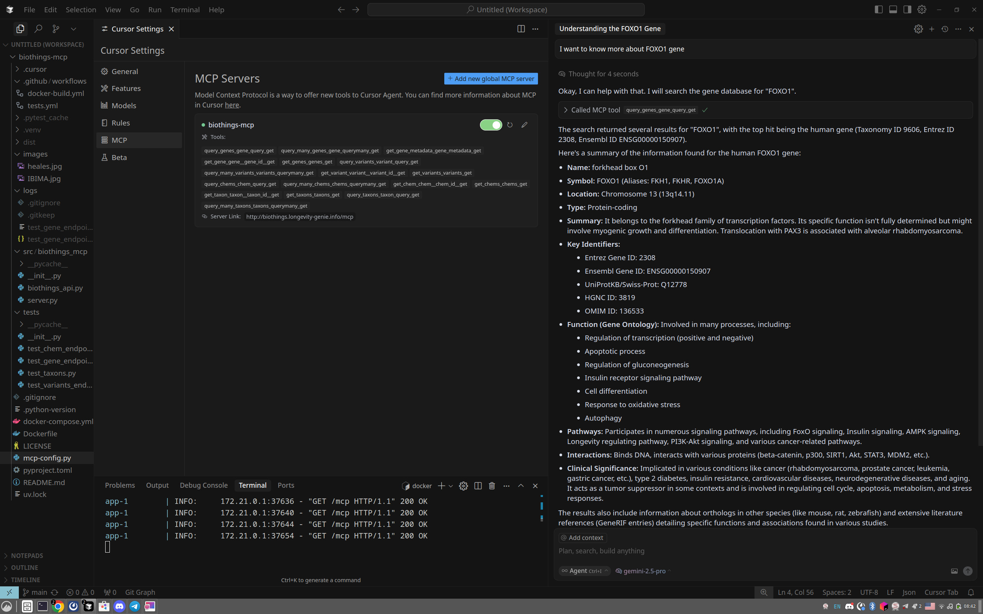Open the Search view icon in sidebar
983x614 pixels.
pyautogui.click(x=38, y=29)
